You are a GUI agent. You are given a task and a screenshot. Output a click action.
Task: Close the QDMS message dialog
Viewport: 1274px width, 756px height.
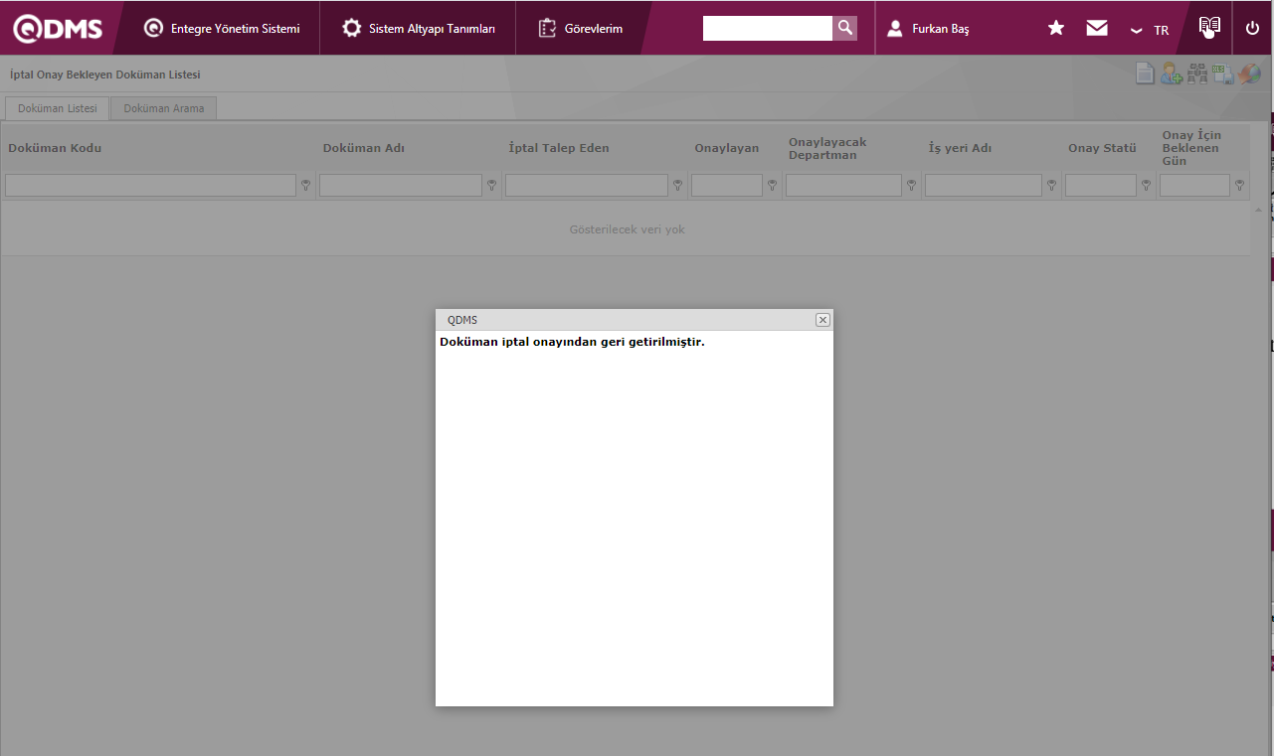pos(822,320)
